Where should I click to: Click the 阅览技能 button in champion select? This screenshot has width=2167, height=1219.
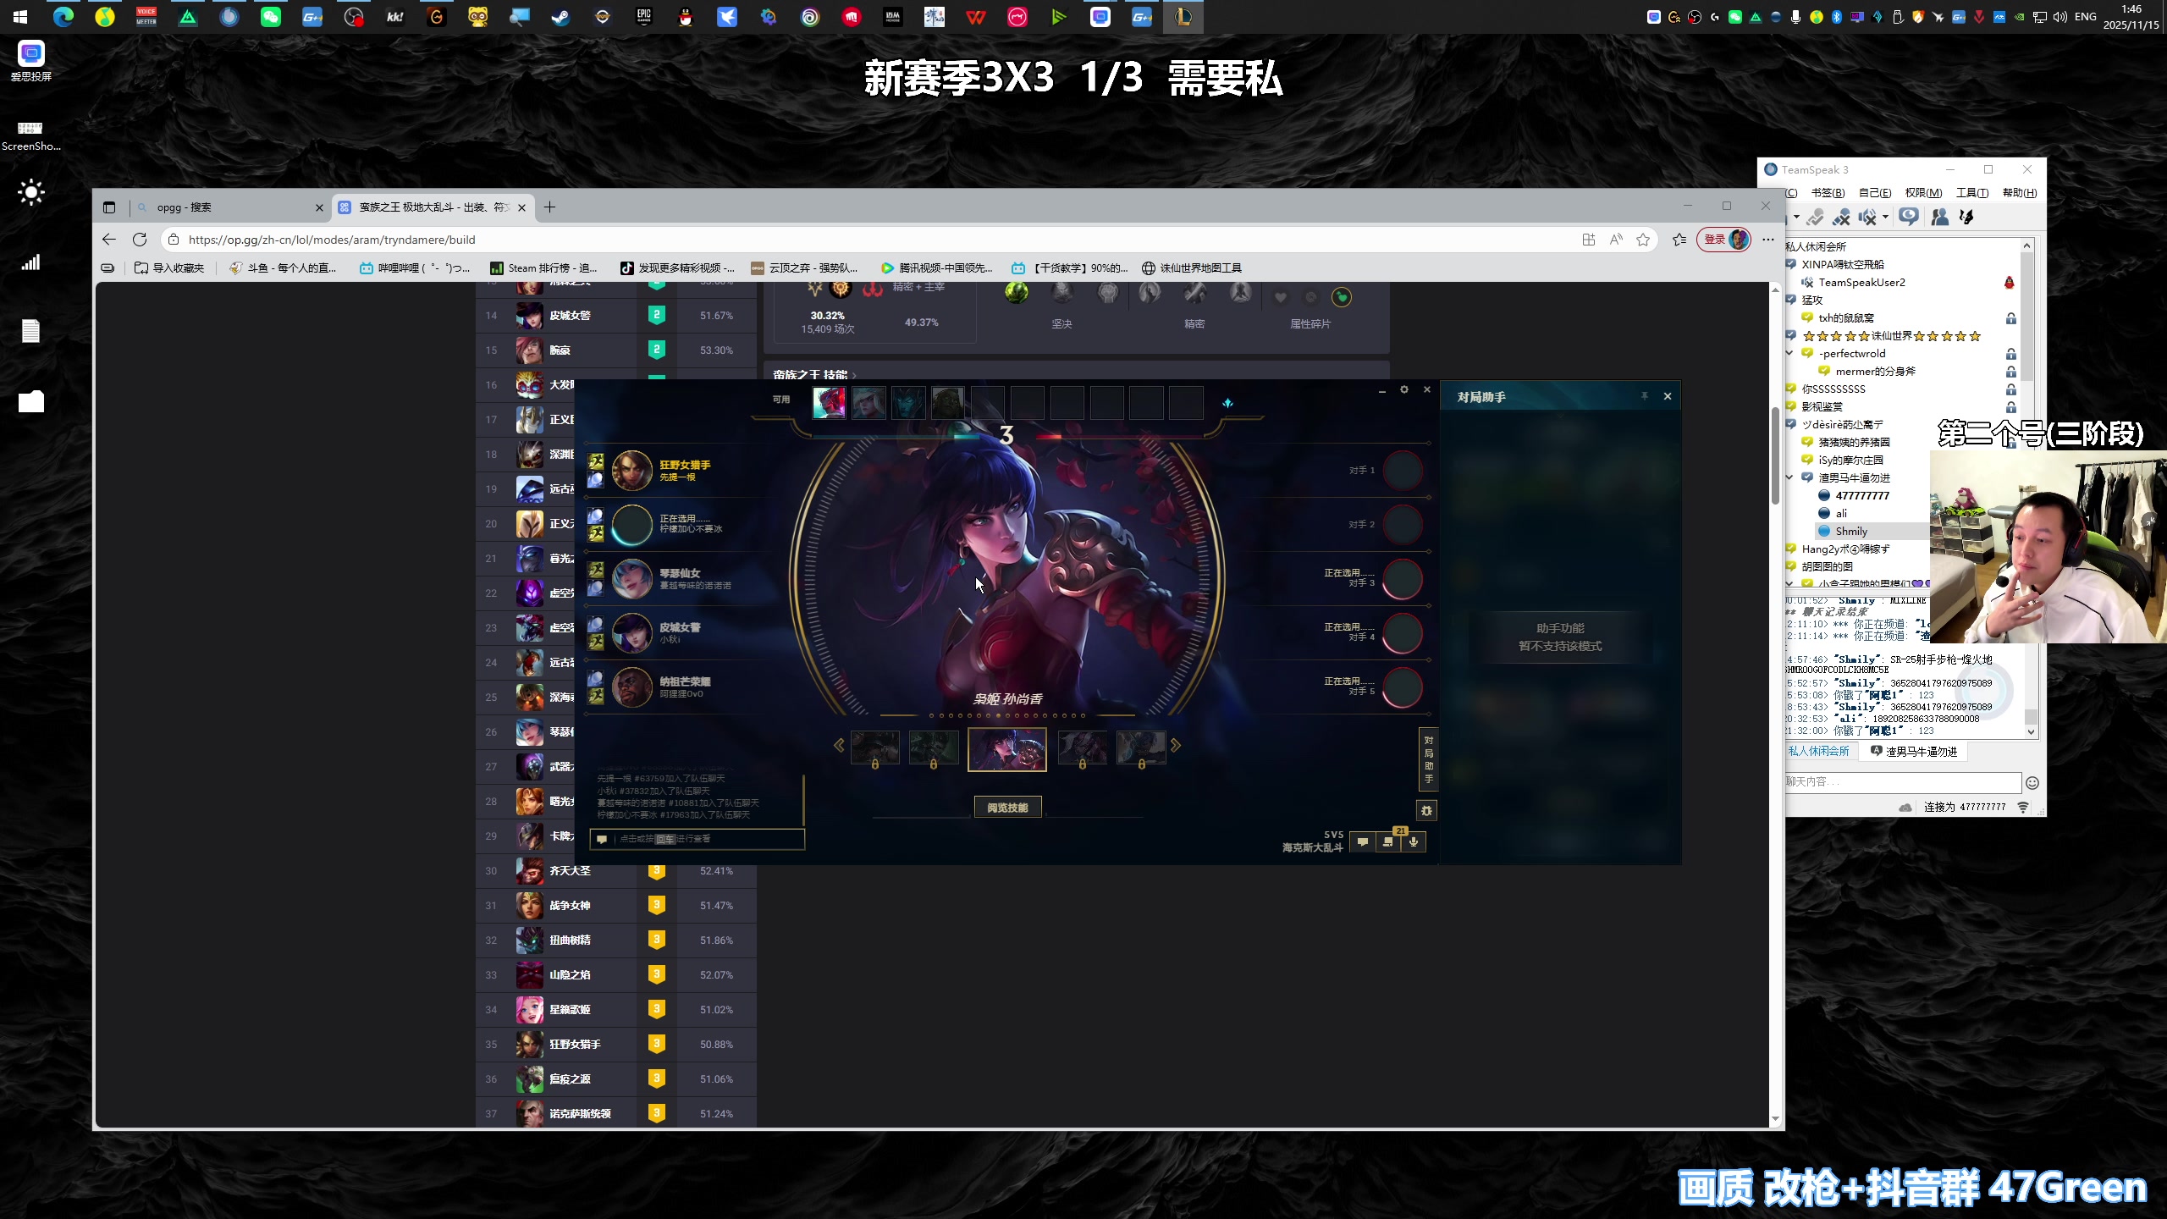(x=1007, y=807)
